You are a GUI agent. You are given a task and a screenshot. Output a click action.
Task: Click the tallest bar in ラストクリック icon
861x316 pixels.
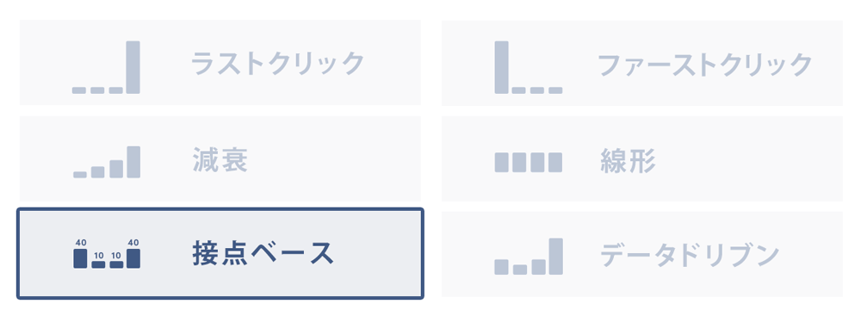coord(133,67)
